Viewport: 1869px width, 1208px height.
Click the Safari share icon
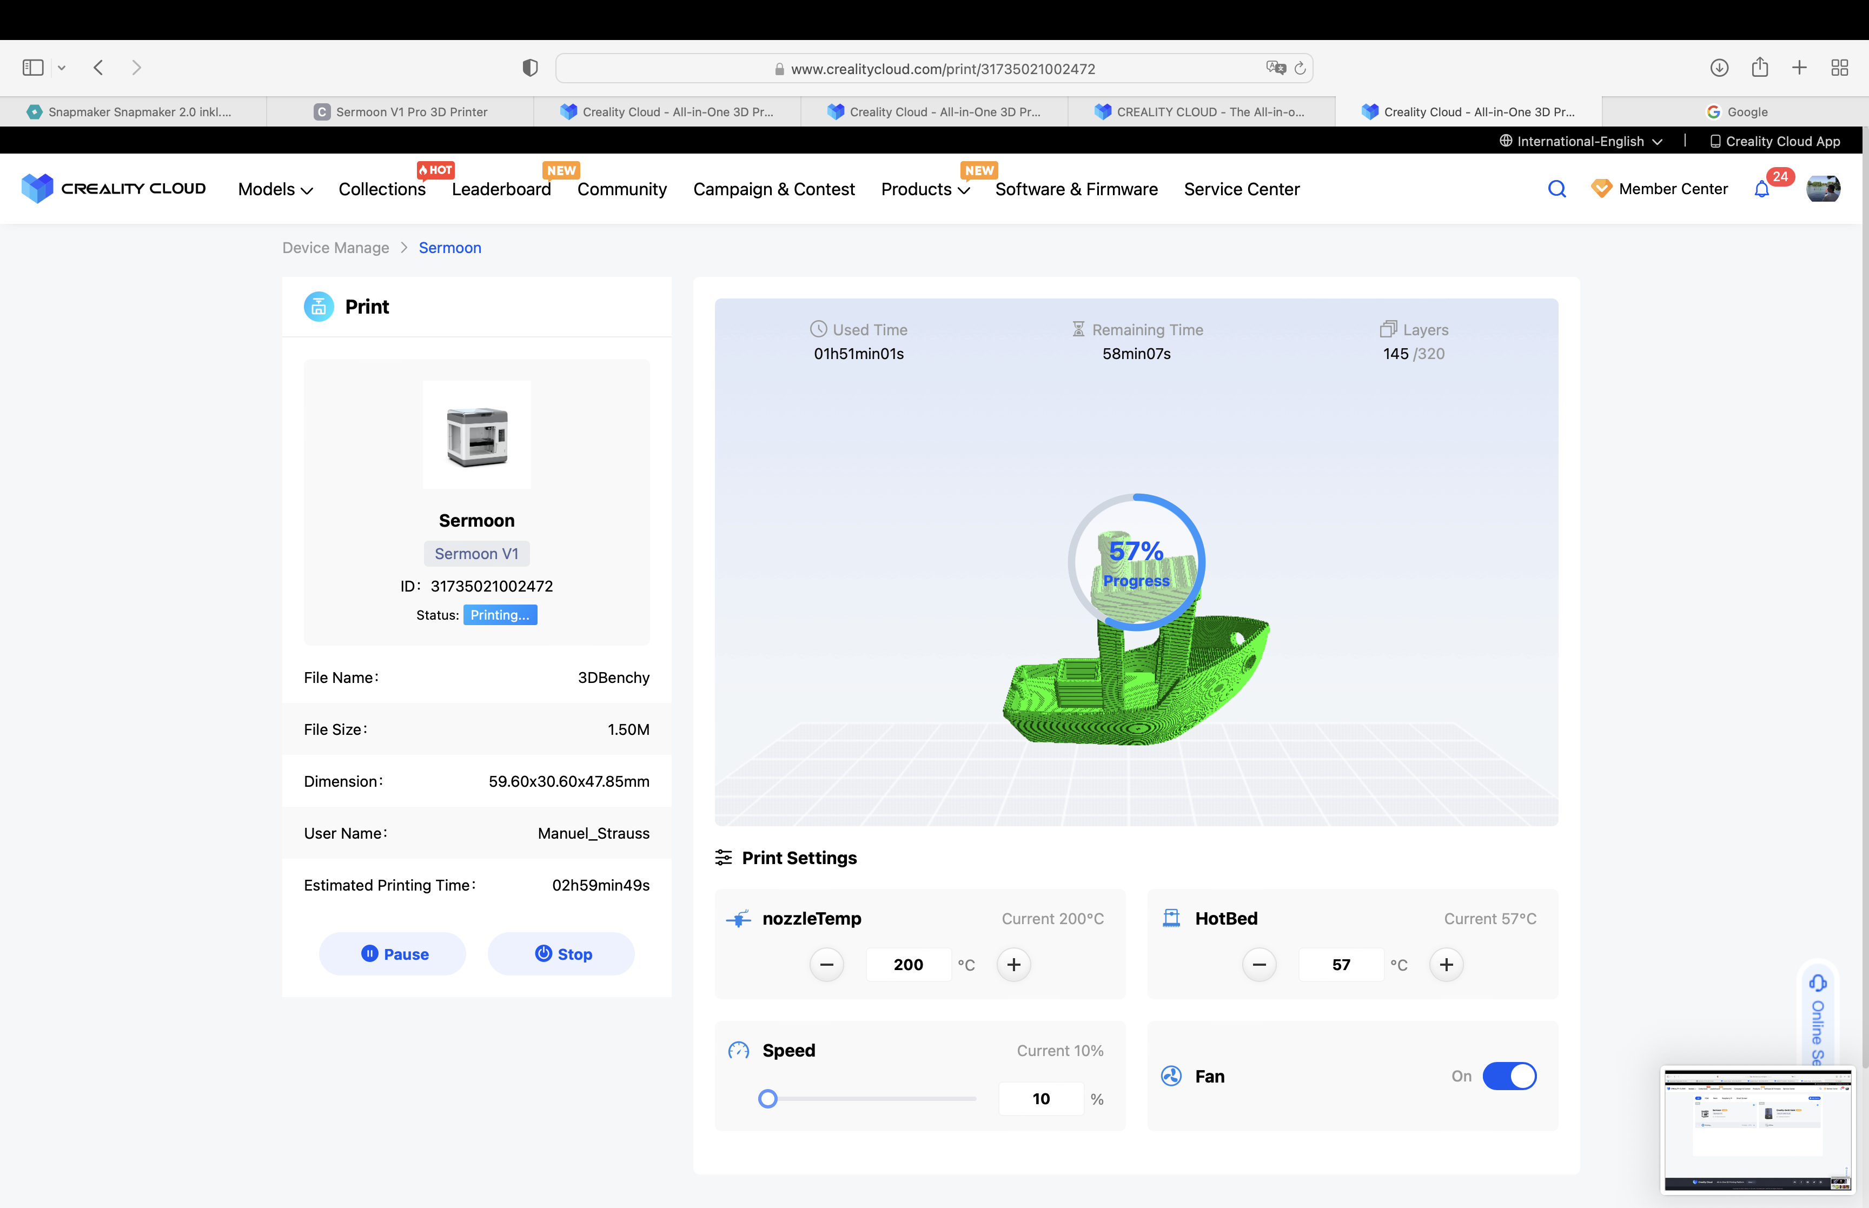(1760, 68)
